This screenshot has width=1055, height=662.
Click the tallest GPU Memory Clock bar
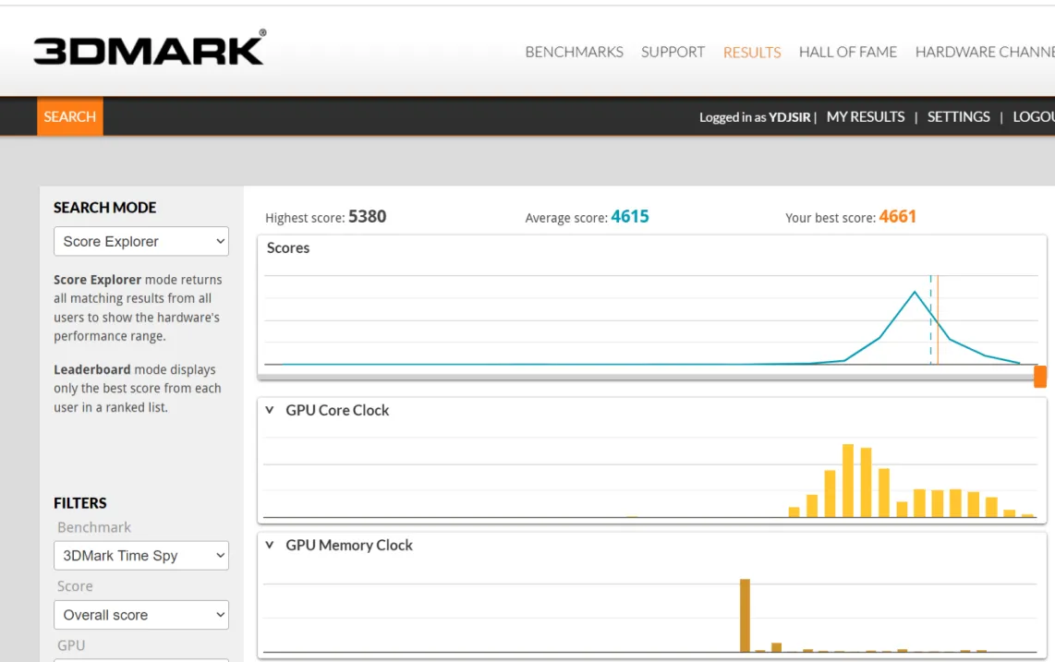[x=745, y=615]
